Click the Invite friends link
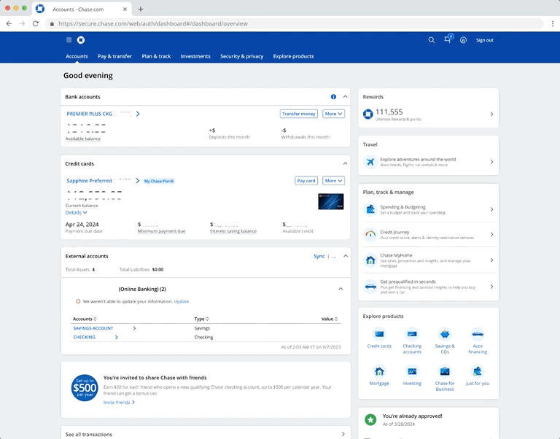560x439 pixels. [119, 403]
